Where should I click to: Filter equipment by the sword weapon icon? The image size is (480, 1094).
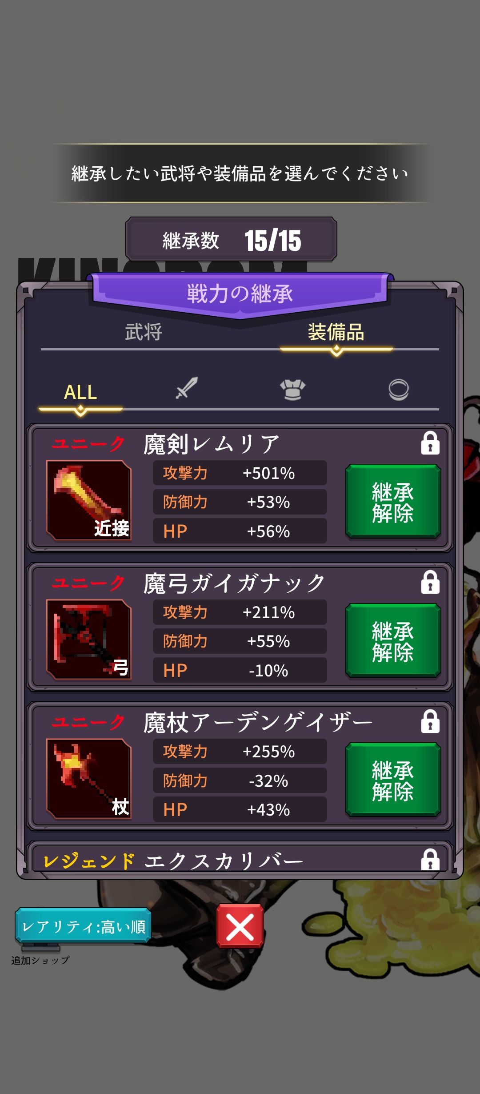pyautogui.click(x=187, y=388)
